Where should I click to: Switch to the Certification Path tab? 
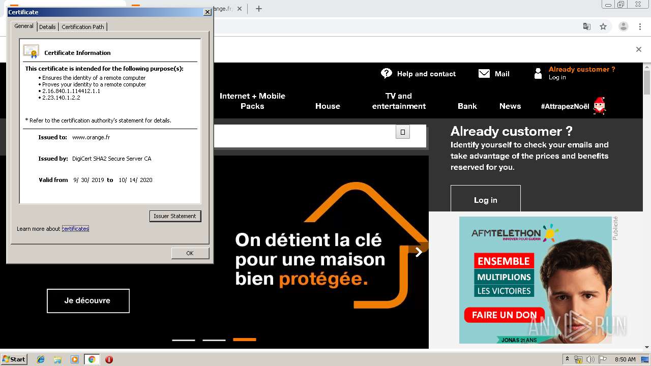click(x=83, y=27)
